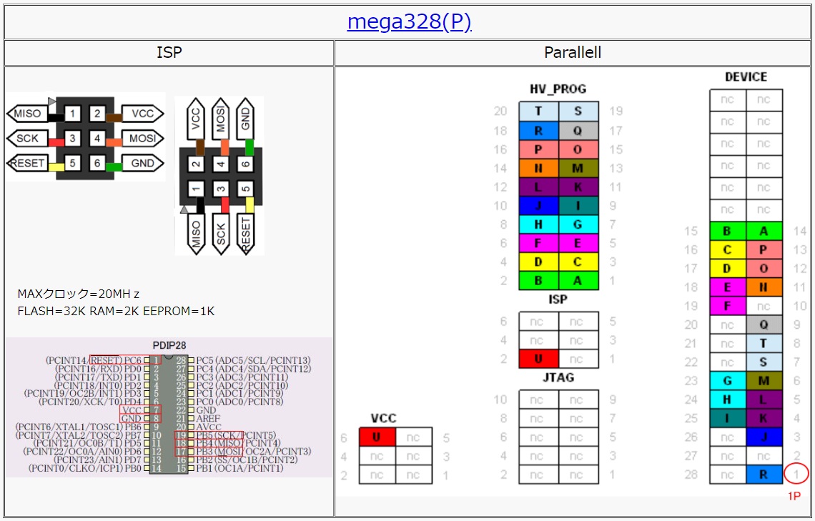Click the red U cell under ISP heading
The width and height of the screenshot is (815, 521).
tap(538, 359)
